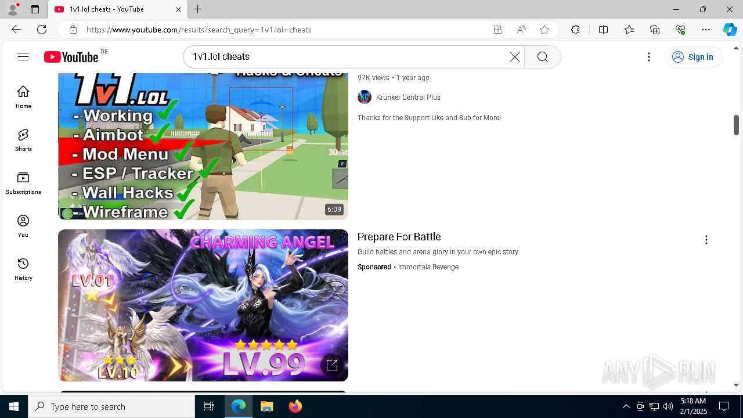
Task: Click the browser address bar URL
Action: click(199, 30)
